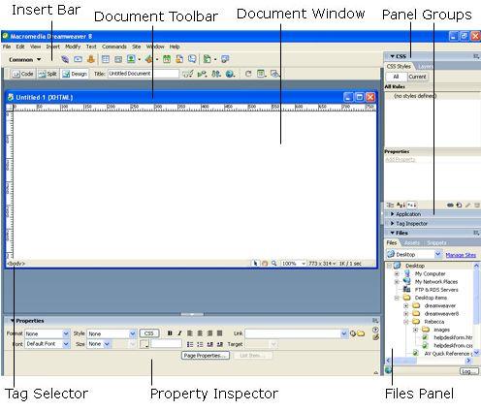Open the text color swatch in Properties
Viewport: 481px width, 411px height.
pyautogui.click(x=144, y=344)
